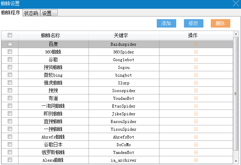
Task: Tick checkbox for 一淘网蜘蛛
Action: click(10, 106)
